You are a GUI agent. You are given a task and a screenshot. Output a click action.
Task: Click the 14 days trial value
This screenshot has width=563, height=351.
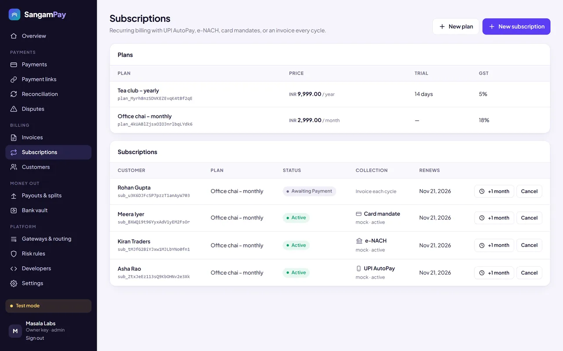(424, 94)
